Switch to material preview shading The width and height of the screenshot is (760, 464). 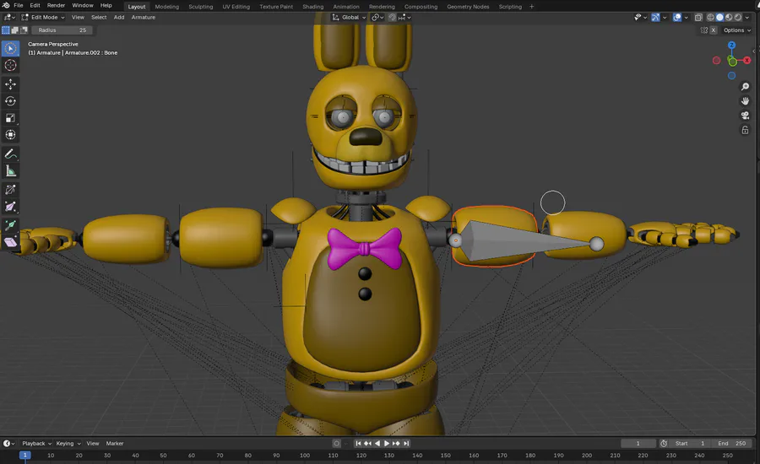click(x=729, y=18)
